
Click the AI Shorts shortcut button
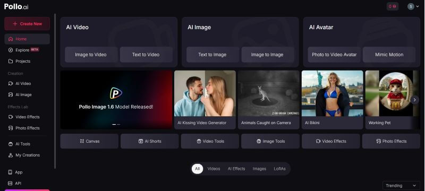(150, 141)
